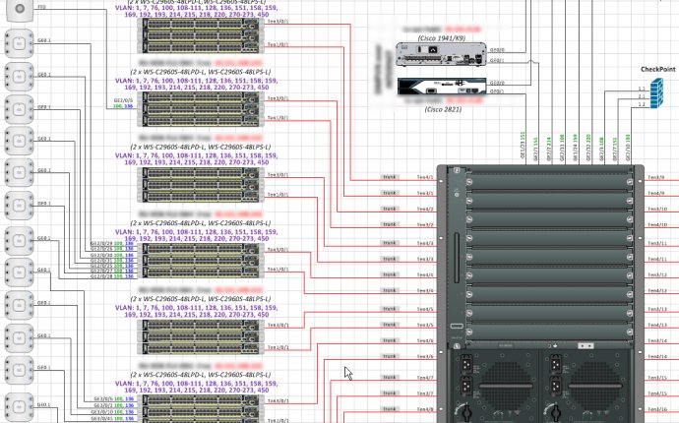Click the Ten4/5 port label
Image resolution: width=679 pixels, height=423 pixels.
(425, 309)
